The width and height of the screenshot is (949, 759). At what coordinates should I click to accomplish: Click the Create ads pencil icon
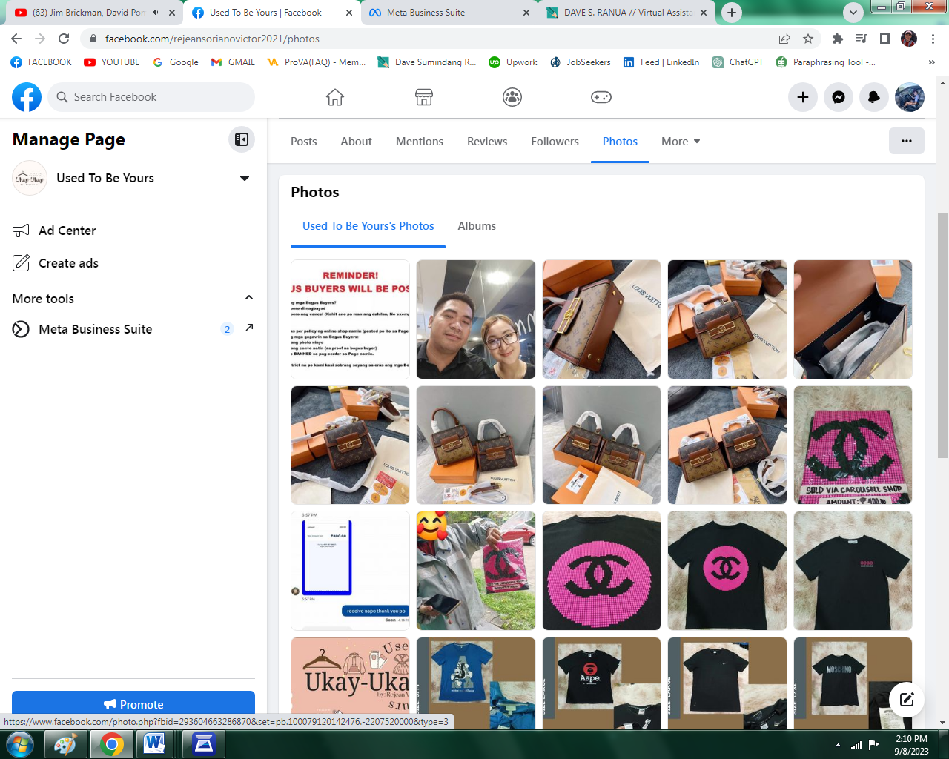[x=21, y=263]
